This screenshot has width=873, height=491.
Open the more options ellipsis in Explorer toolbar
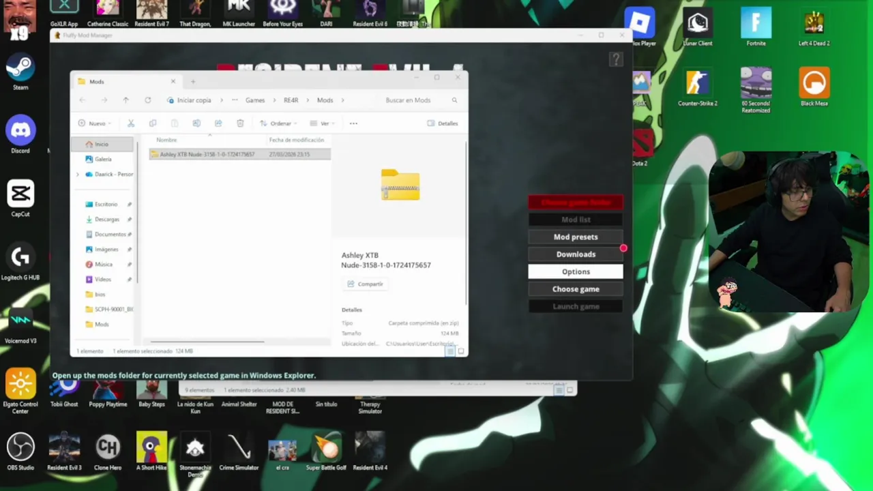(x=353, y=123)
